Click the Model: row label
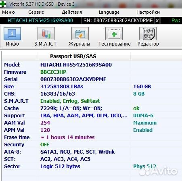 click(12, 65)
